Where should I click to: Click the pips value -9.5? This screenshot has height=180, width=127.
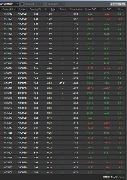[x=120, y=168]
